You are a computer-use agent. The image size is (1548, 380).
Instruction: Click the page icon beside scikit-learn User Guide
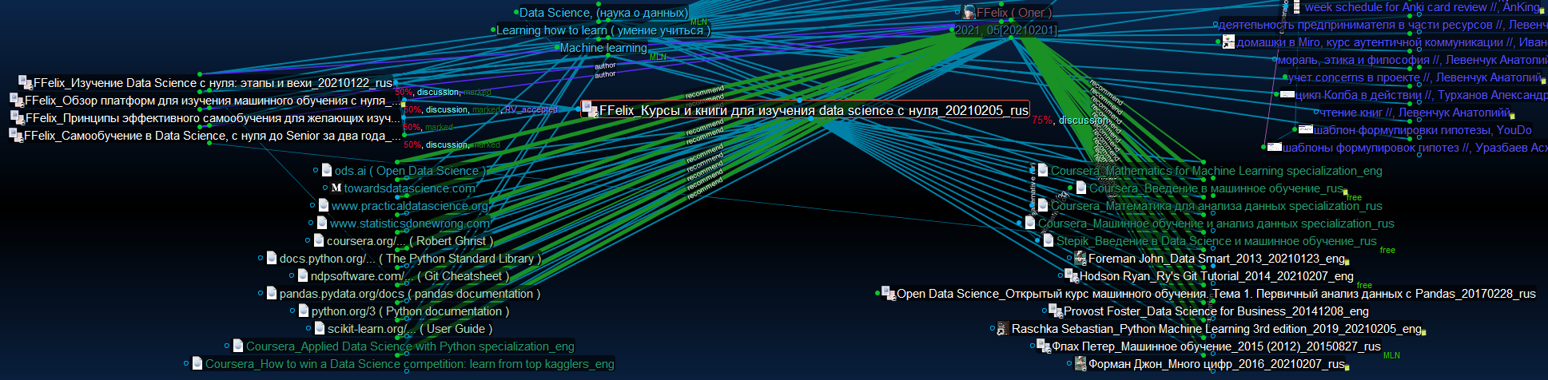pos(320,328)
